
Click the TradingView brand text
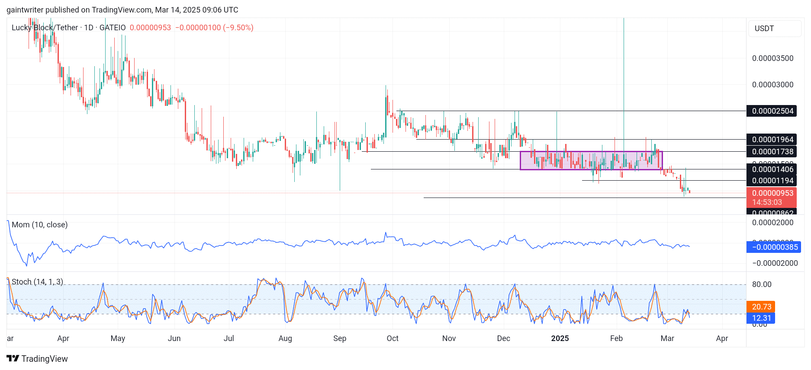tap(45, 359)
